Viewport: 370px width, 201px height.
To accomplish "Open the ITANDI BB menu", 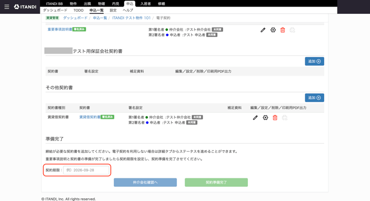I will pos(54,3).
